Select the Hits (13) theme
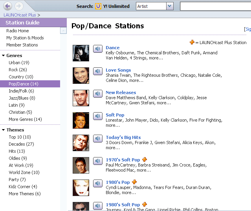Viewport: 251px width, 211px height. [17, 151]
